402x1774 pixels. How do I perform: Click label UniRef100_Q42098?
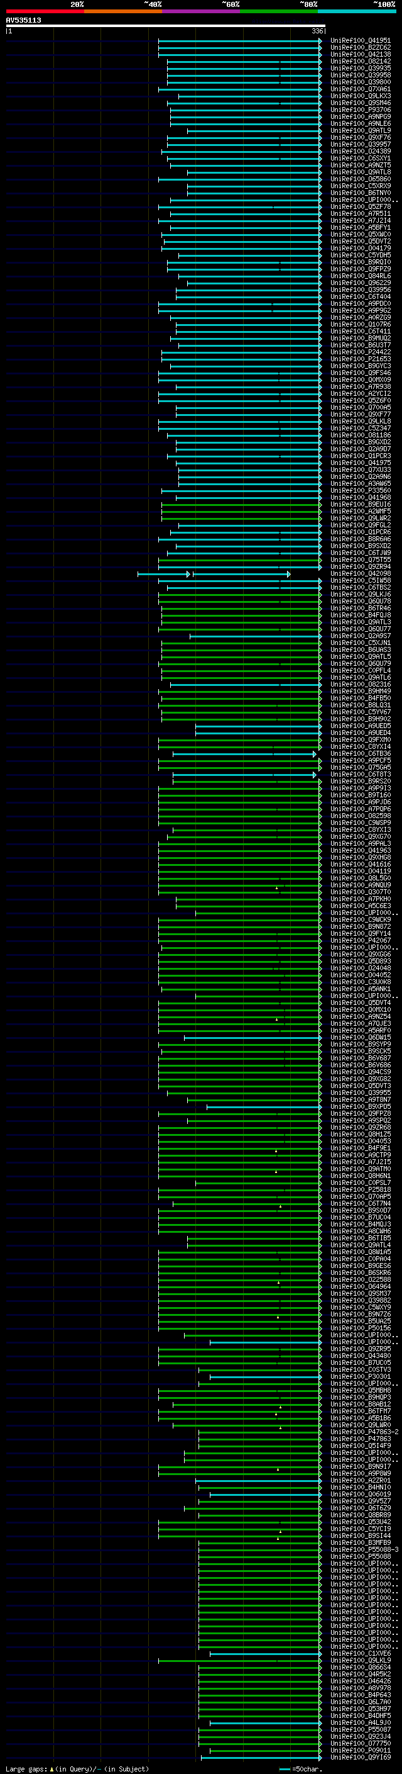360,574
